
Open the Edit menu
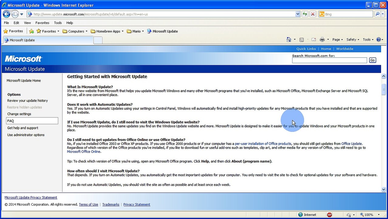click(x=16, y=23)
